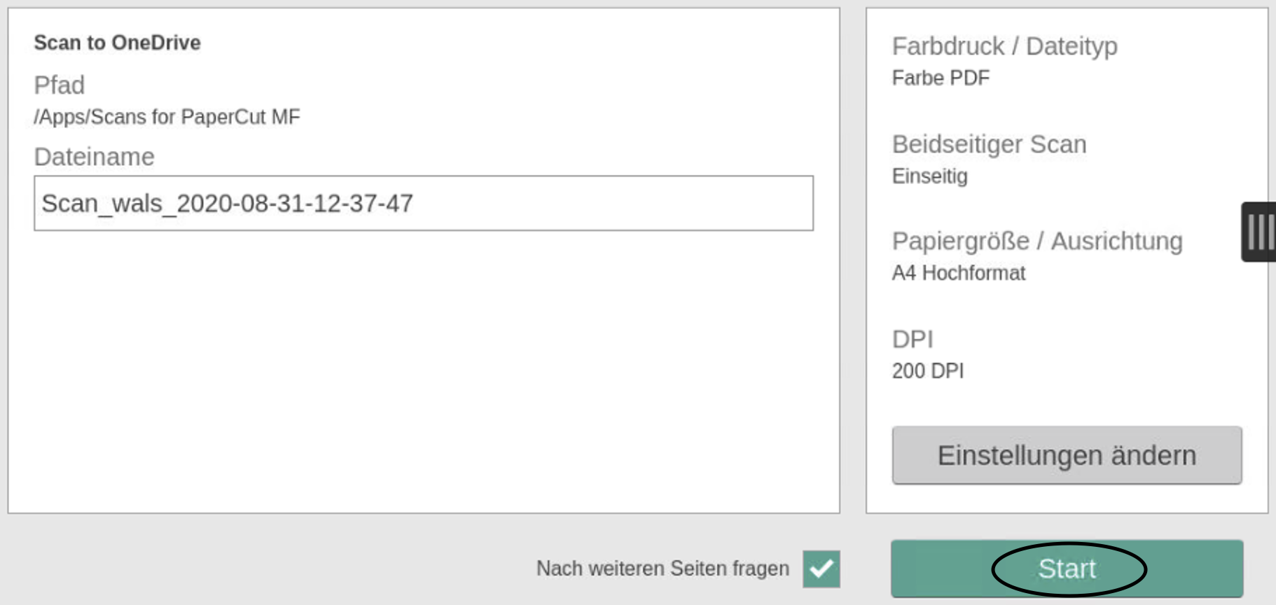Click the Scan to OneDrive title
The image size is (1276, 605).
tap(117, 43)
